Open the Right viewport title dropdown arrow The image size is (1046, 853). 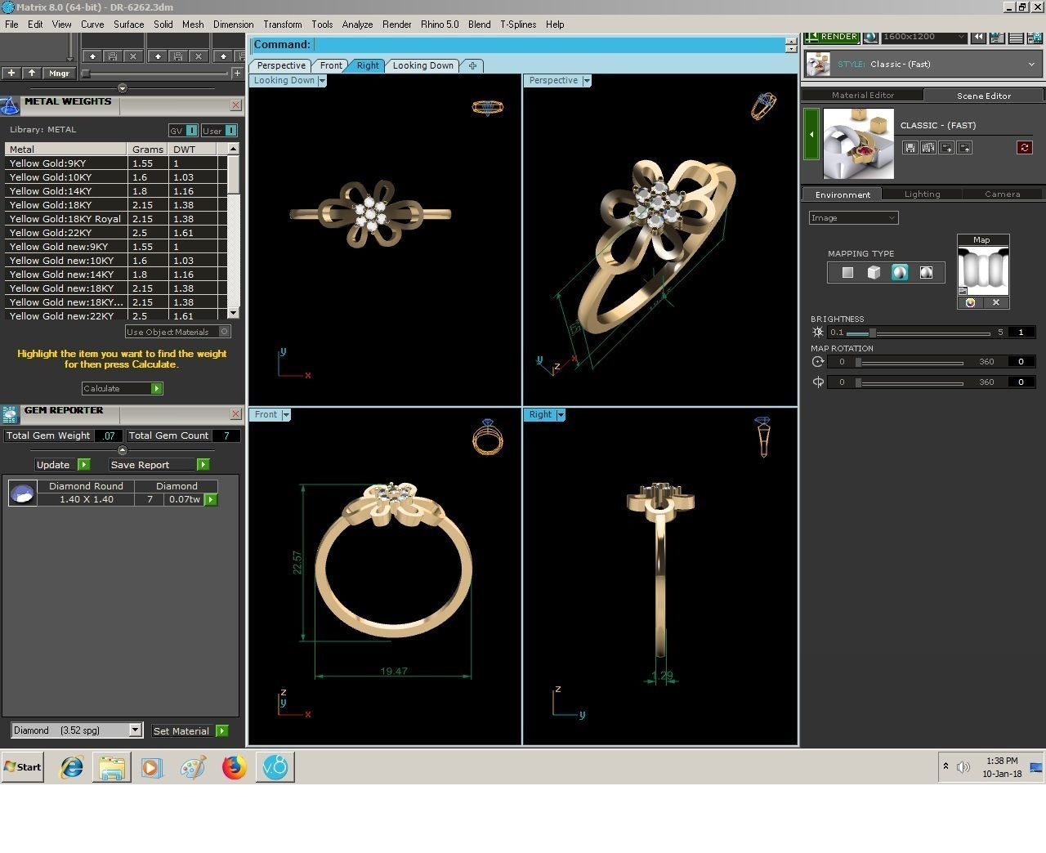560,415
